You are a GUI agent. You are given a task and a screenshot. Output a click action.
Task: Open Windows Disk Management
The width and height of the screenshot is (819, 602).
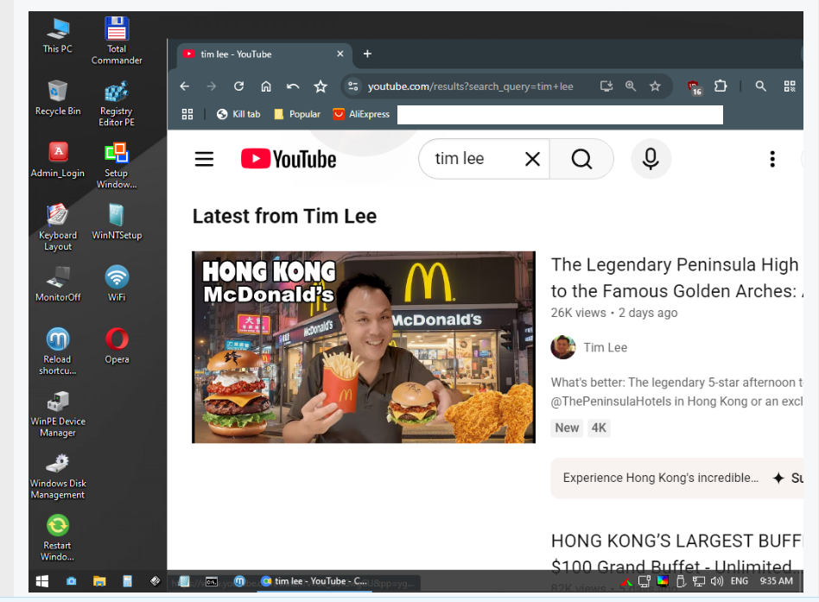58,476
